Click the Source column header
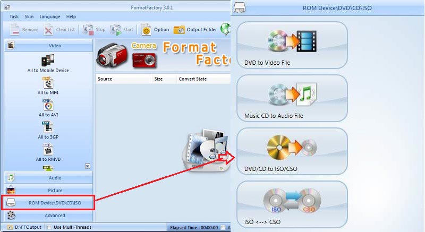This screenshot has width=425, height=232. [x=105, y=79]
